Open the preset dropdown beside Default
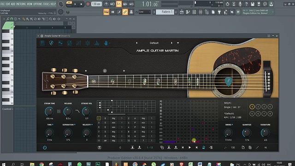This screenshot has height=166, width=295. pos(178,43)
